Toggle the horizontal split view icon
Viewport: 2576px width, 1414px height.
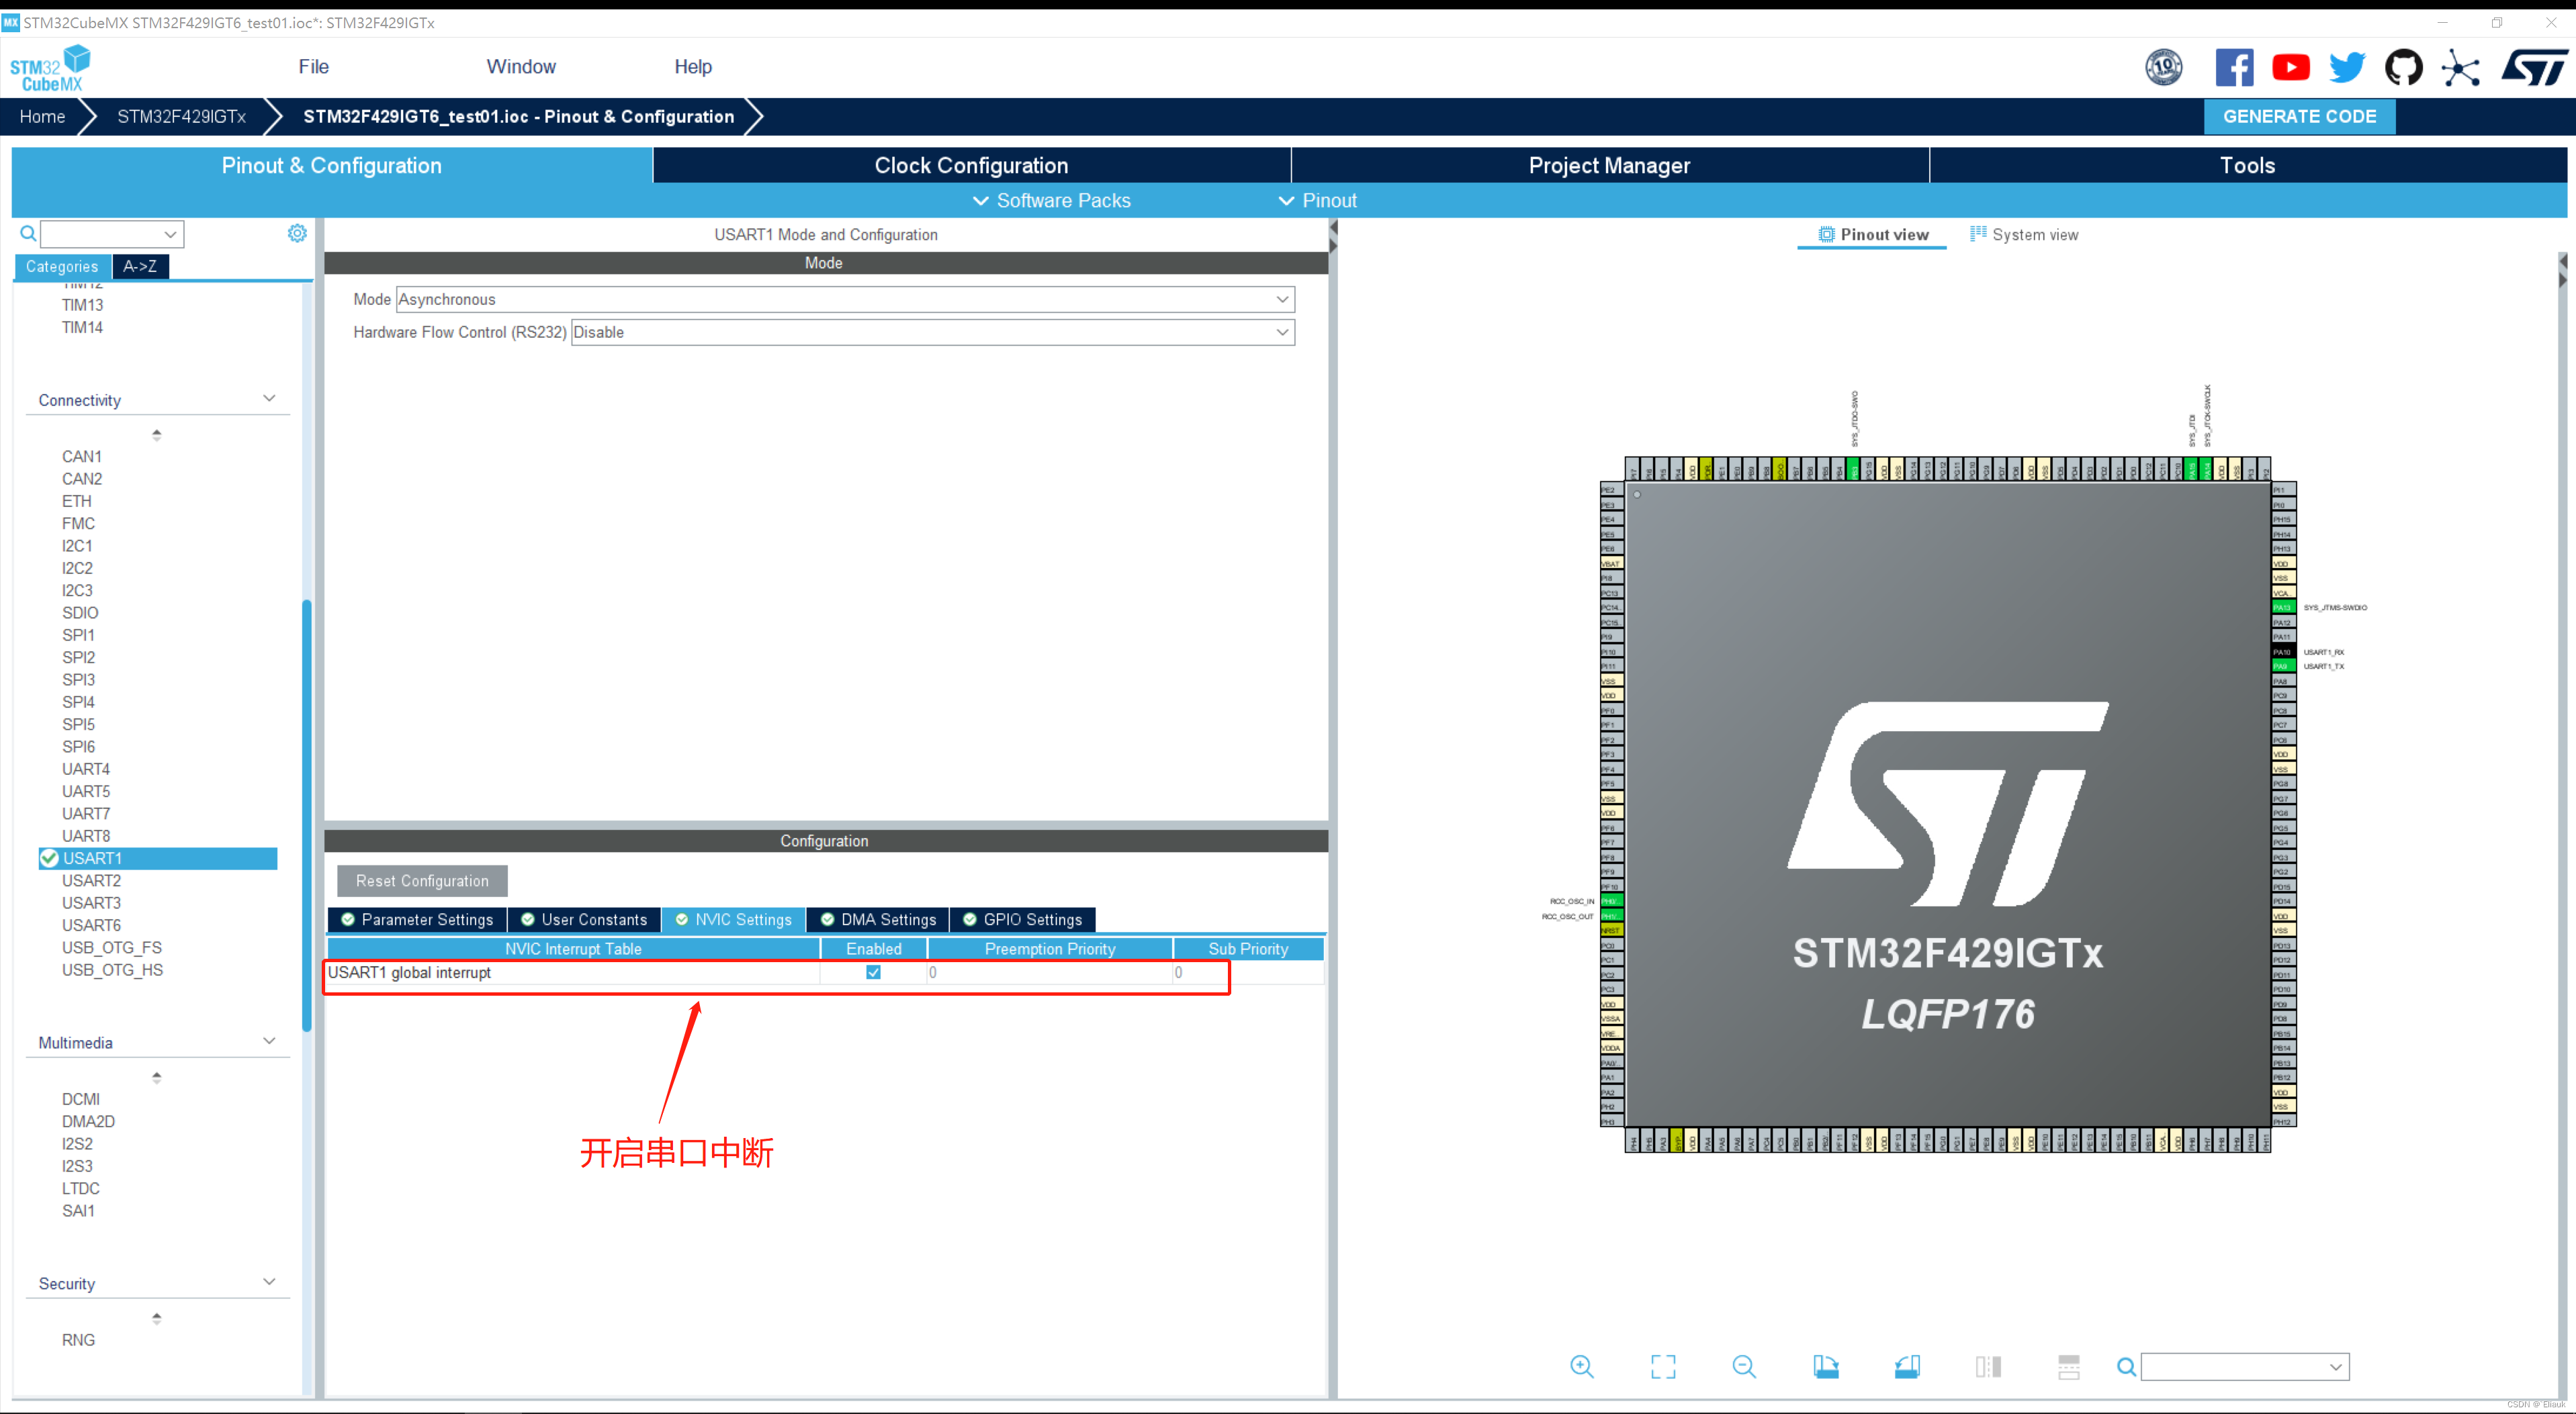[x=2069, y=1366]
